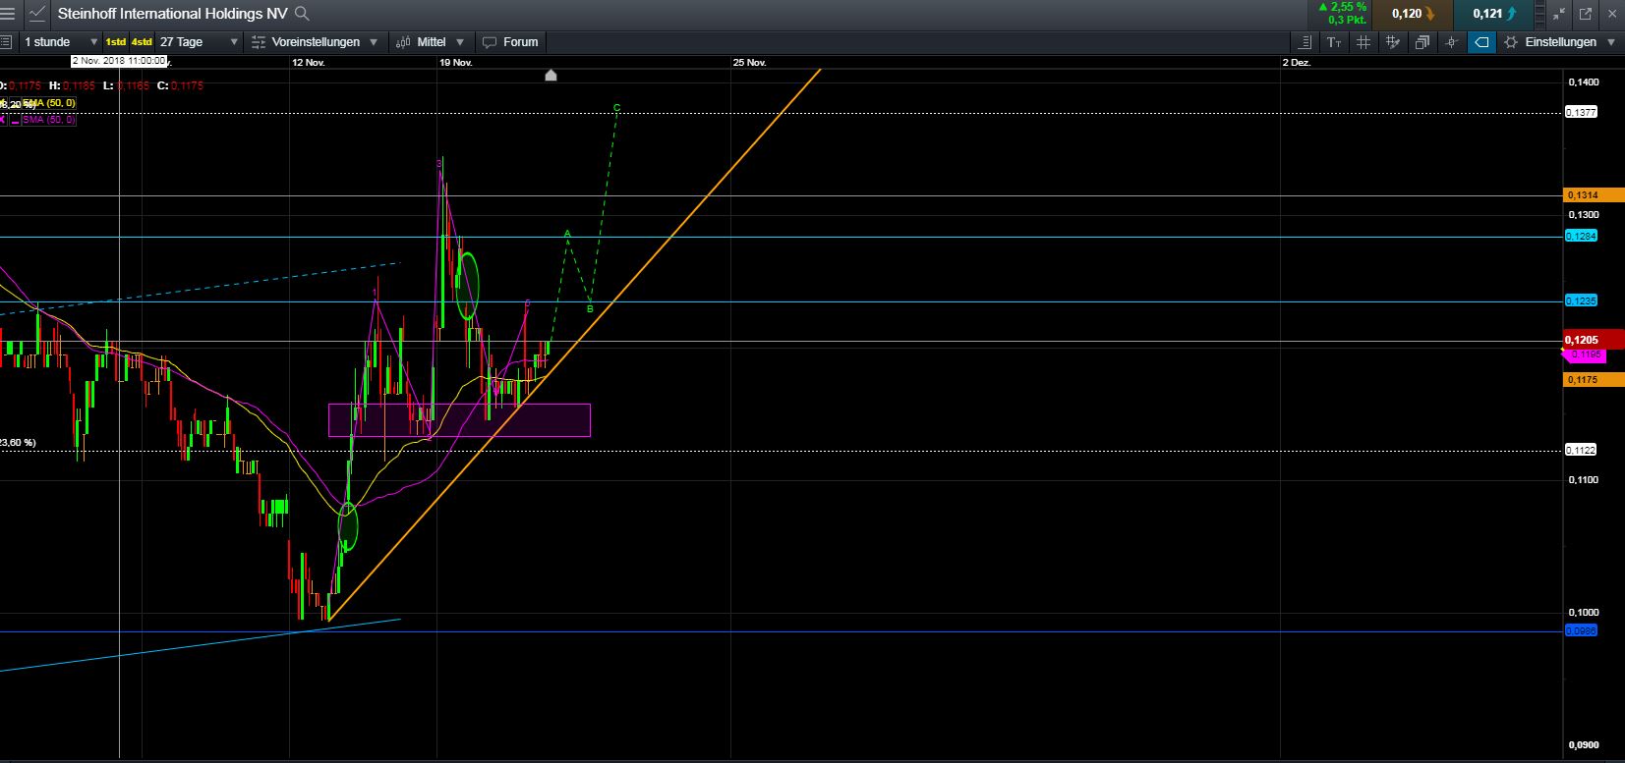The width and height of the screenshot is (1625, 763).
Task: Toggle the chart grid lines
Action: tap(1364, 42)
